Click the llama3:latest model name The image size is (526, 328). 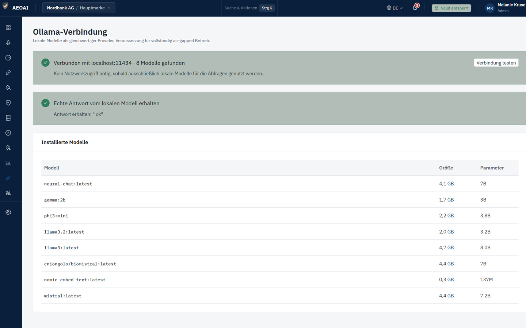[x=61, y=248]
